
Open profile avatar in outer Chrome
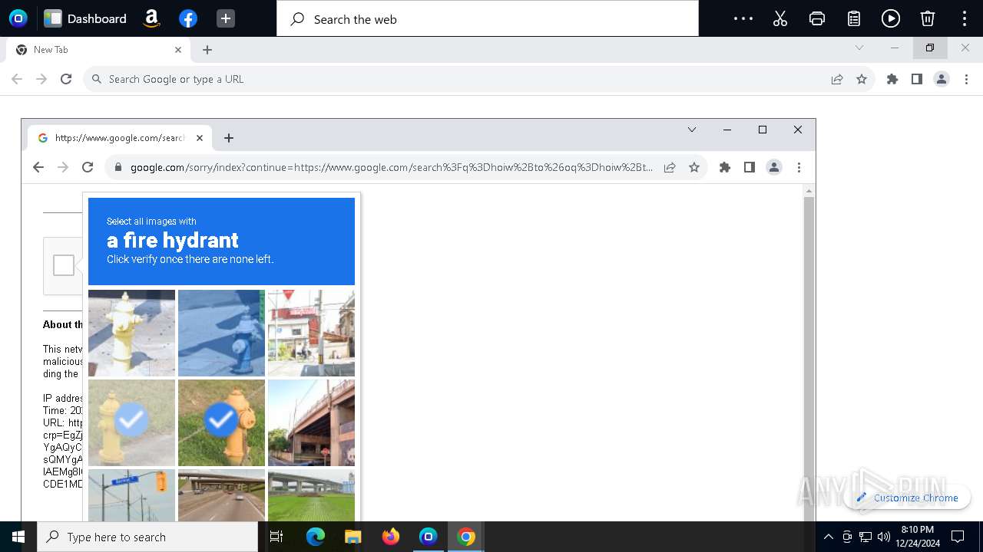pyautogui.click(x=942, y=79)
